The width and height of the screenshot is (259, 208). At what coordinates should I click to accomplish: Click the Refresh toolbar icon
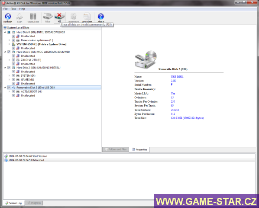[x=8, y=16]
